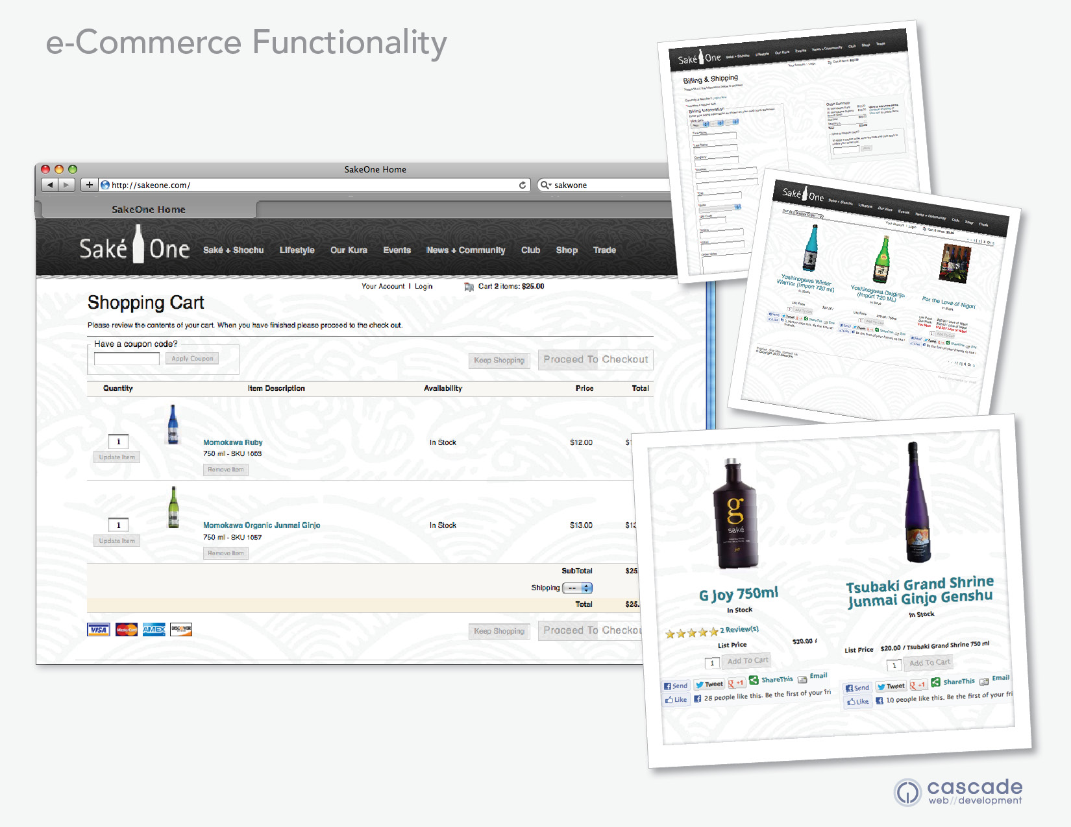Click Facebook Like under Tsubaki Grand Shrine

[x=857, y=702]
